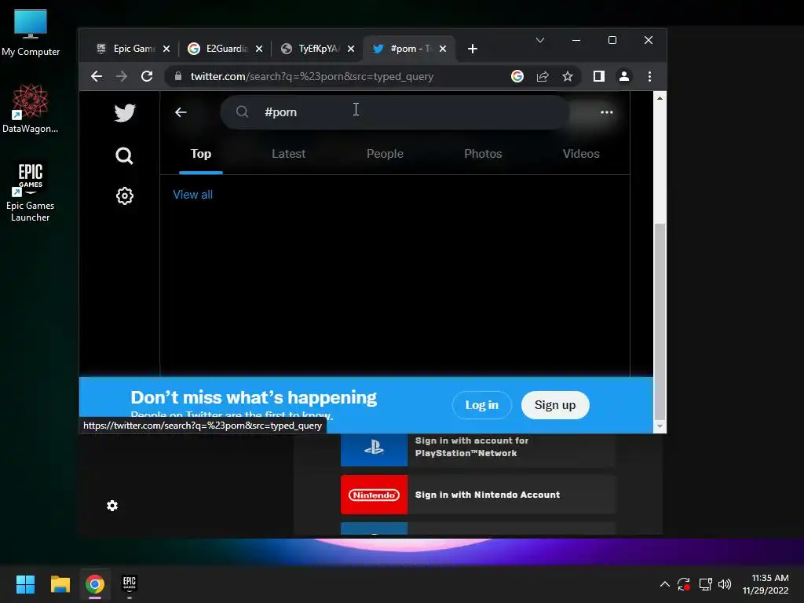Click the volume speaker tray icon
The image size is (804, 603).
click(725, 584)
